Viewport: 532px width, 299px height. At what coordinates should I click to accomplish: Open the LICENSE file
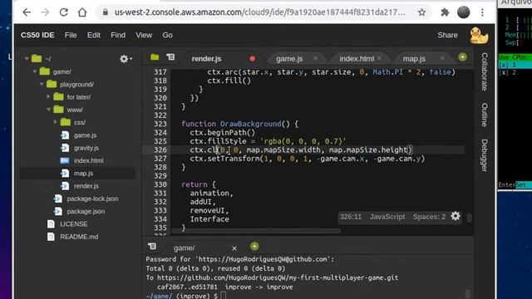point(73,224)
